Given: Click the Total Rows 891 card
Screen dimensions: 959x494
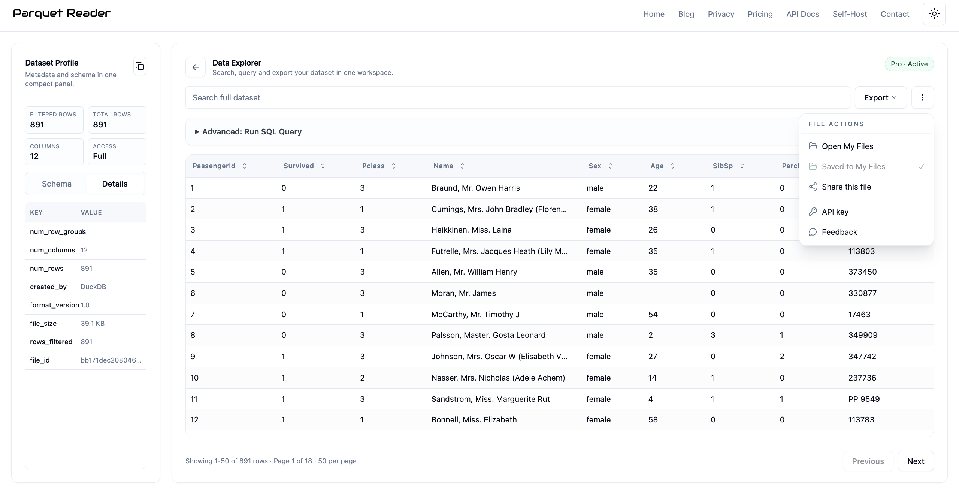Looking at the screenshot, I should tap(117, 120).
